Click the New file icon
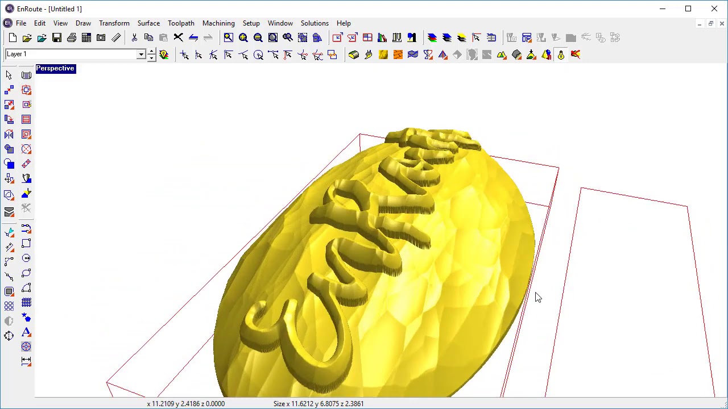Image resolution: width=728 pixels, height=409 pixels. coord(13,37)
